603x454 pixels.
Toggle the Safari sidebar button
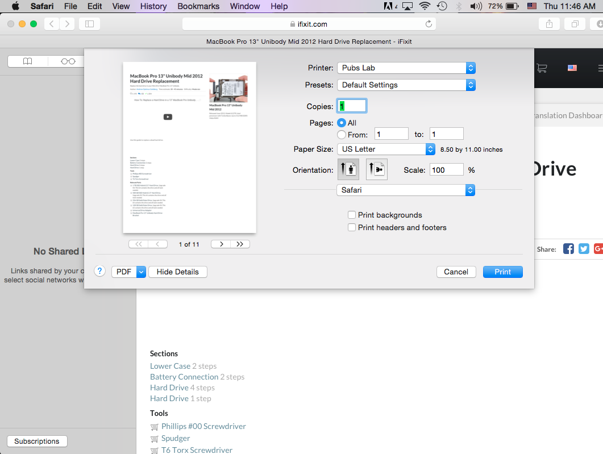[x=89, y=24]
